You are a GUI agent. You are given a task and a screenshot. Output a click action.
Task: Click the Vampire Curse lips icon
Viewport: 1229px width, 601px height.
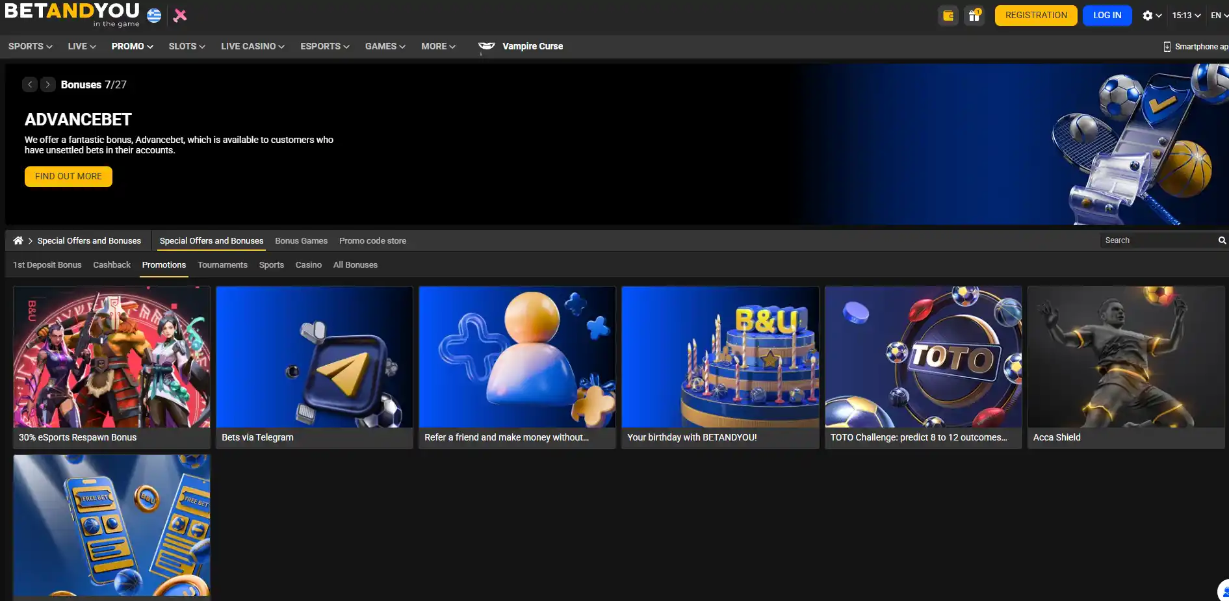click(x=486, y=46)
